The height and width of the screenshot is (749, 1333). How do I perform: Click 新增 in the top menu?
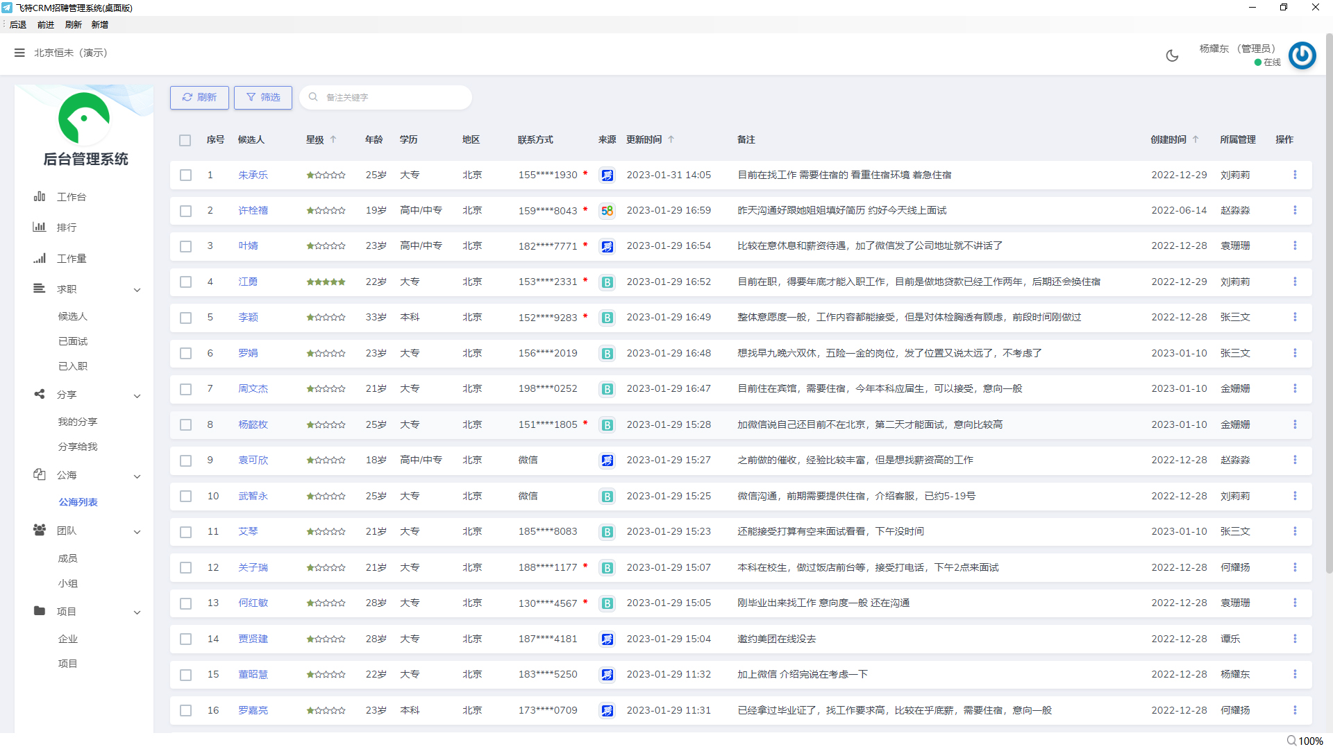(x=99, y=25)
